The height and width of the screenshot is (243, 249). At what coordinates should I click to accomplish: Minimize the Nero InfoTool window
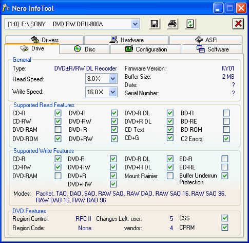(x=218, y=8)
